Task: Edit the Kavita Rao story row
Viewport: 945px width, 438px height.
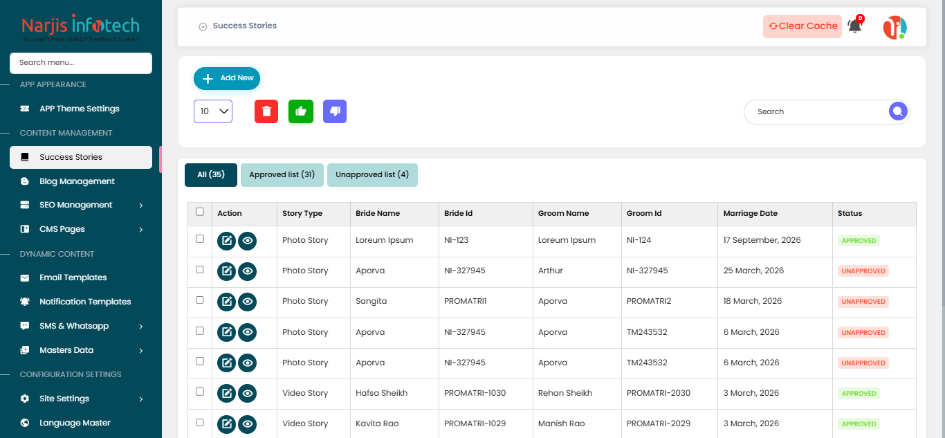Action: 226,423
